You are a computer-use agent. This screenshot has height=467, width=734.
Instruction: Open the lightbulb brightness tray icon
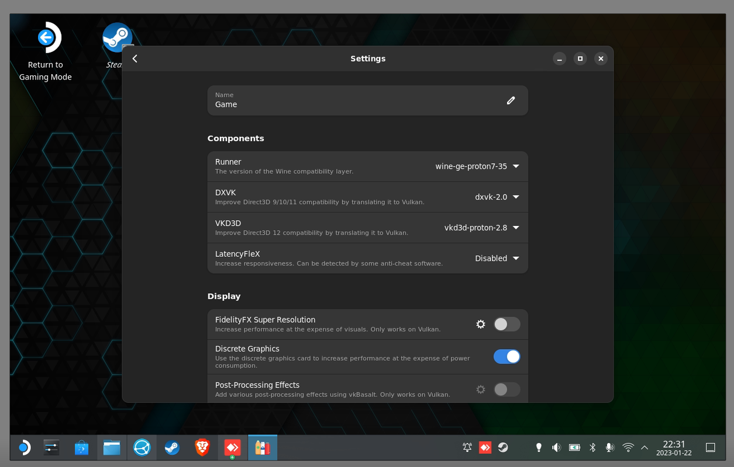pyautogui.click(x=539, y=448)
